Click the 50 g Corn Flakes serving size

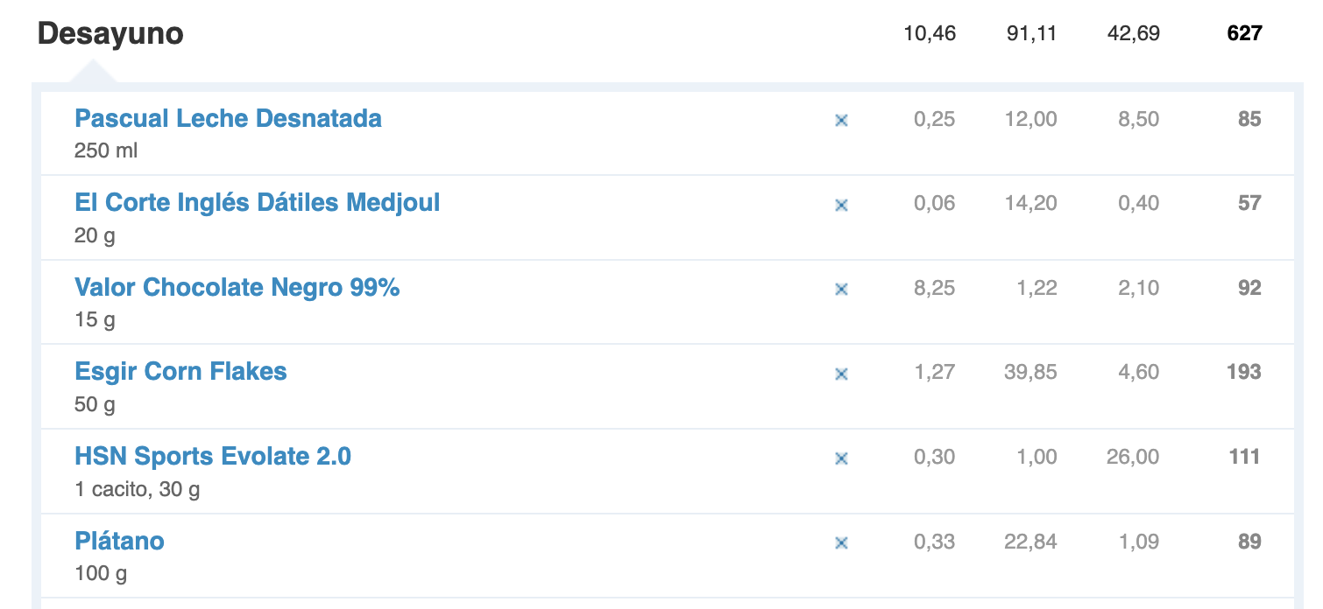coord(95,405)
